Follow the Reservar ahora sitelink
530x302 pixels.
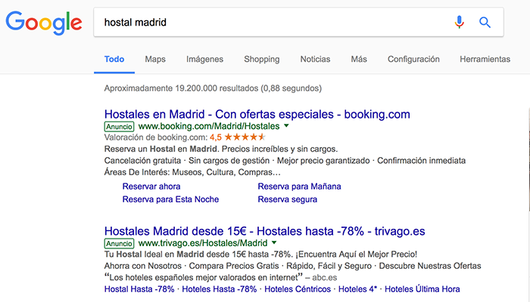coord(151,186)
